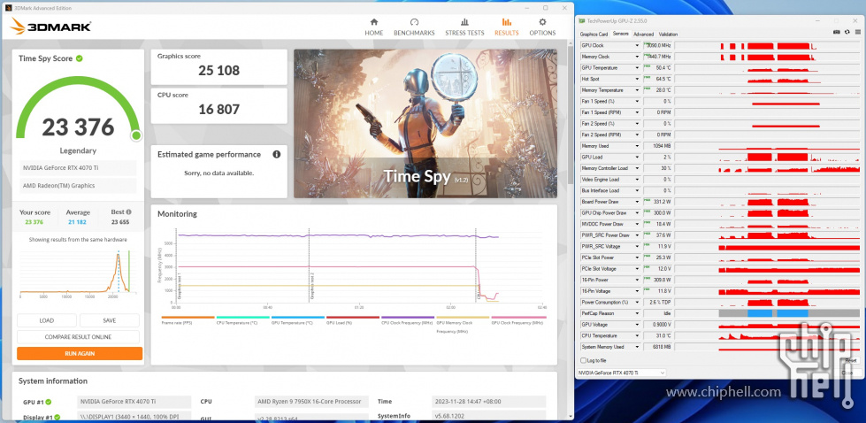The height and width of the screenshot is (423, 866).
Task: Open the RESULTS section in 3DMark
Action: pyautogui.click(x=507, y=27)
